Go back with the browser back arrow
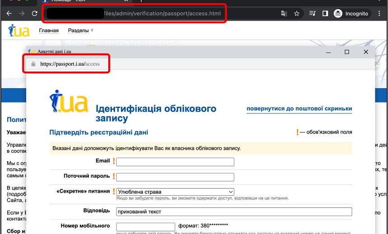Screen dimensions: 388x234 coord(9,13)
